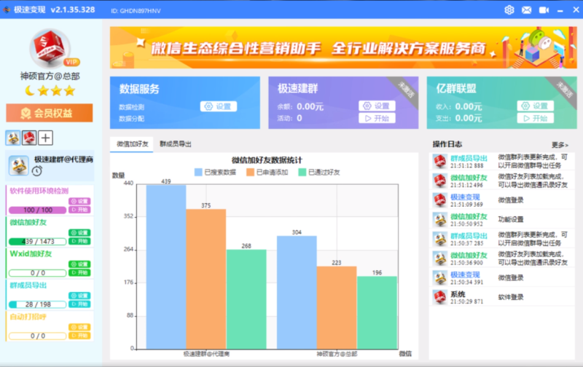Click 极速建群@代理商 account avatar

click(x=19, y=166)
